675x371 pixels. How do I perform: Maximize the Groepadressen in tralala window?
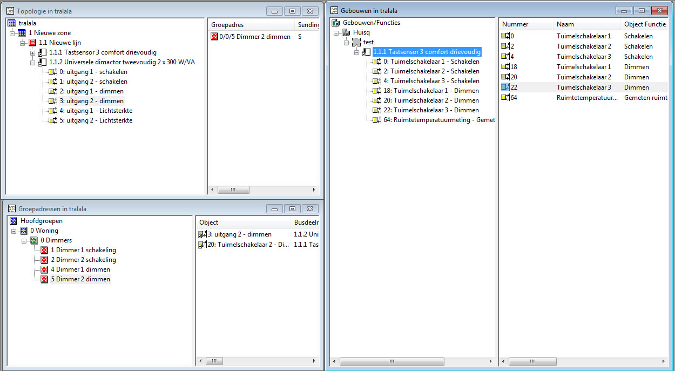(292, 209)
